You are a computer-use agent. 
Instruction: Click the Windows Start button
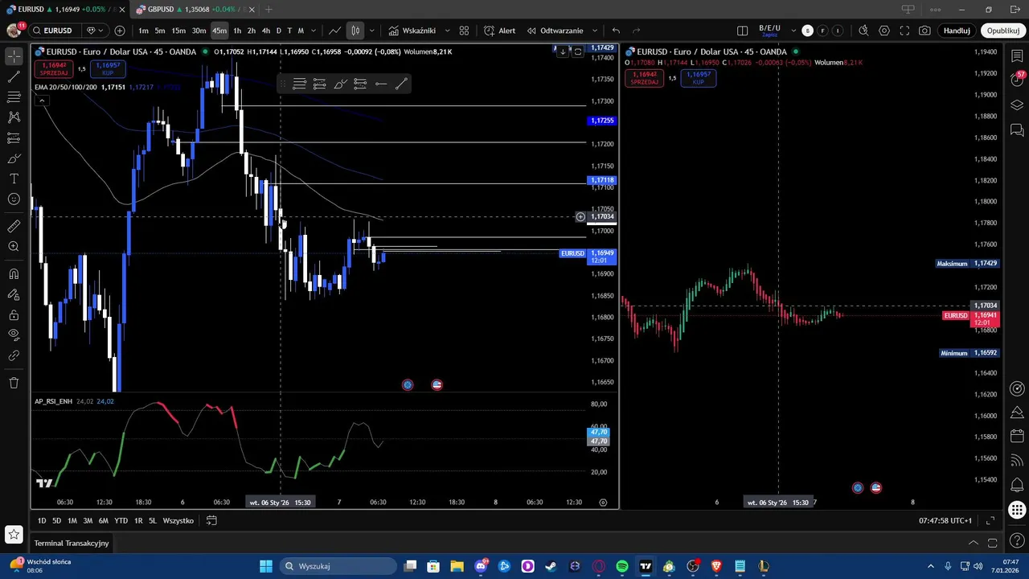coord(266,566)
